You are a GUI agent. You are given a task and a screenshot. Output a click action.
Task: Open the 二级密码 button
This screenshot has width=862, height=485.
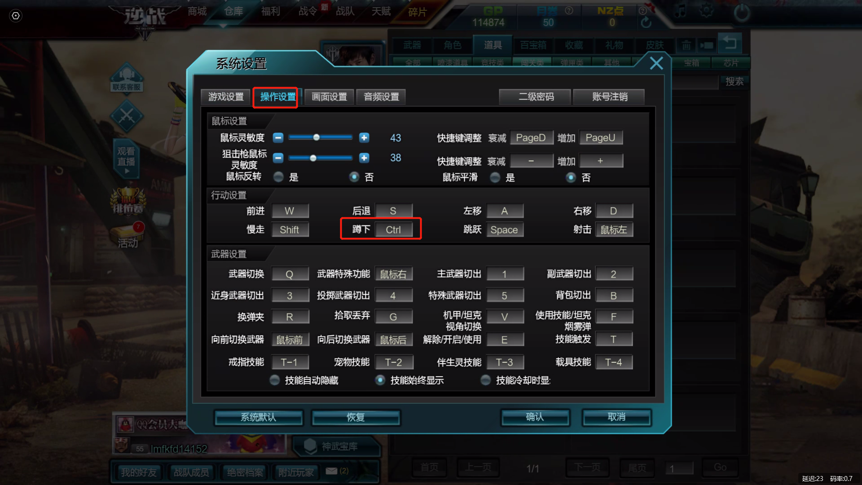point(536,97)
